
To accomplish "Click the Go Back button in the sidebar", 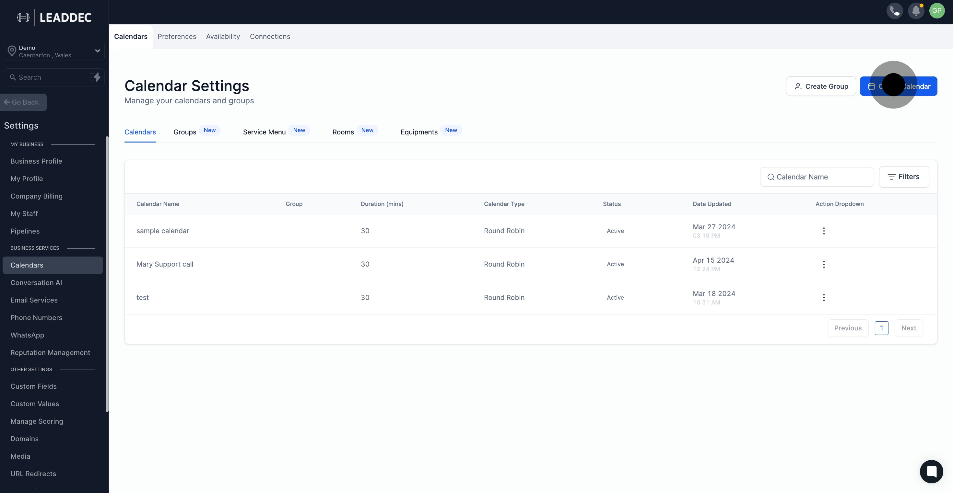I will [x=23, y=102].
